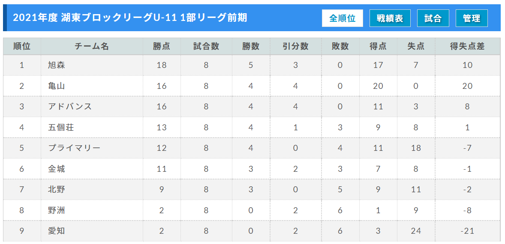This screenshot has width=505, height=244.
Task: Click the 得失点差 column header
Action: (x=467, y=47)
